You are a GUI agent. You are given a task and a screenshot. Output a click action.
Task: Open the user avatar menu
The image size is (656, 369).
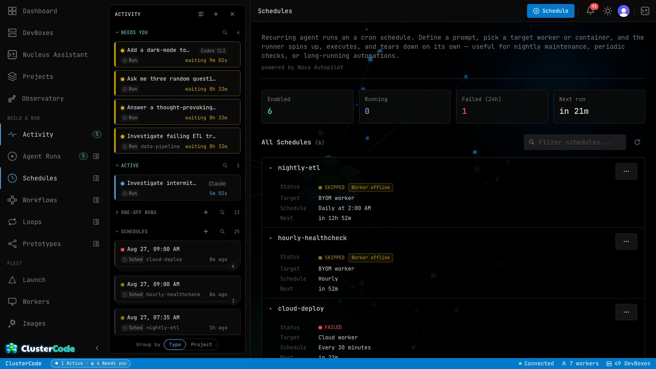(x=624, y=11)
